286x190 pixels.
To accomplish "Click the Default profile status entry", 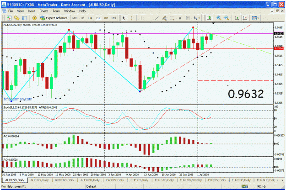I will 91,186.
